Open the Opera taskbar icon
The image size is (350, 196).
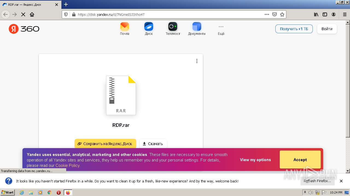click(x=59, y=192)
